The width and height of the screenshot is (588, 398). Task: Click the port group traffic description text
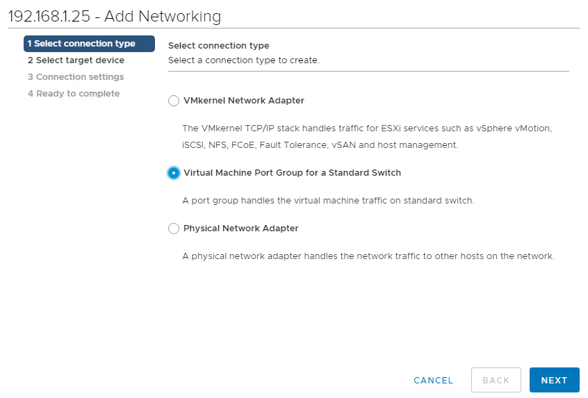(328, 201)
